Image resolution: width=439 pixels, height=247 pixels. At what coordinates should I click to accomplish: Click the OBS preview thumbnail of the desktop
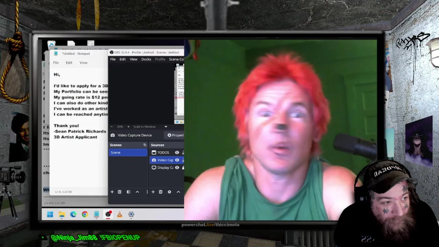(179, 94)
